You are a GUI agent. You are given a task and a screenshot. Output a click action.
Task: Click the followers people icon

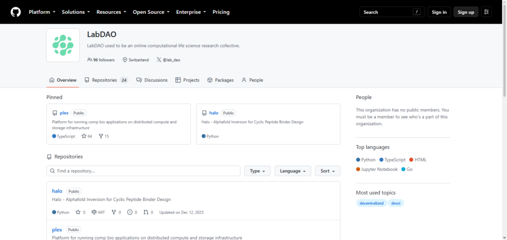[x=90, y=60]
